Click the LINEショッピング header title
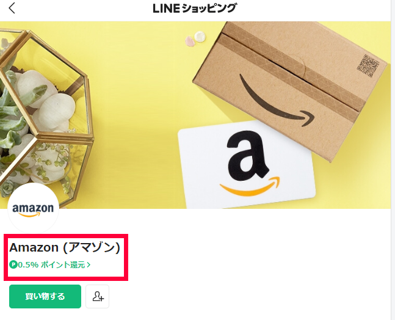The image size is (395, 320). 195,9
